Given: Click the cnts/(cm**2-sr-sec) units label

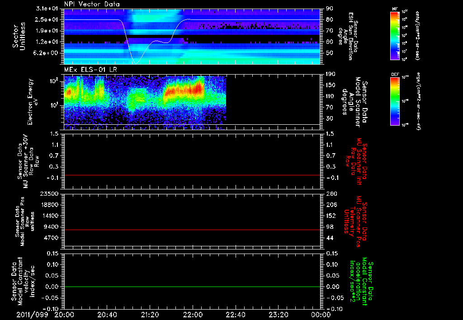Looking at the screenshot, I should tap(417, 35).
